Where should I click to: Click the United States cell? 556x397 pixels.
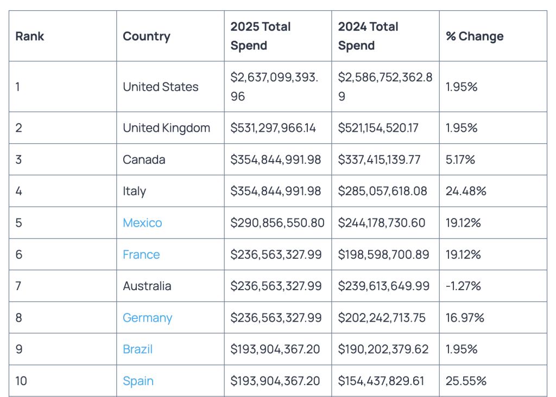coord(161,87)
